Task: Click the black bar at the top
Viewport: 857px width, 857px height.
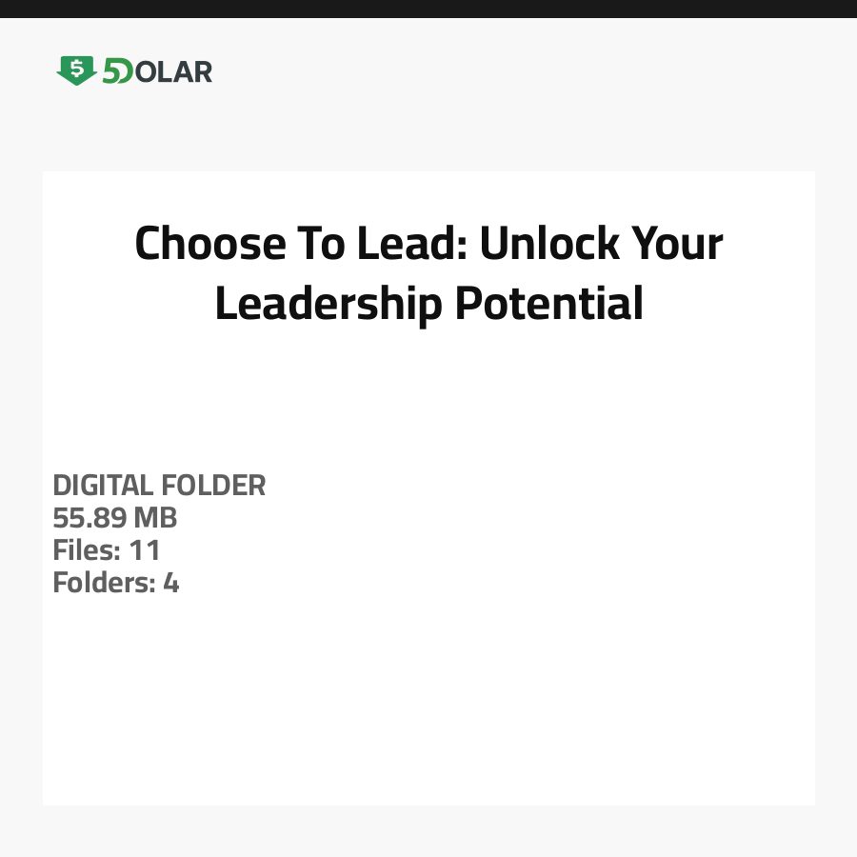Action: pyautogui.click(x=428, y=9)
